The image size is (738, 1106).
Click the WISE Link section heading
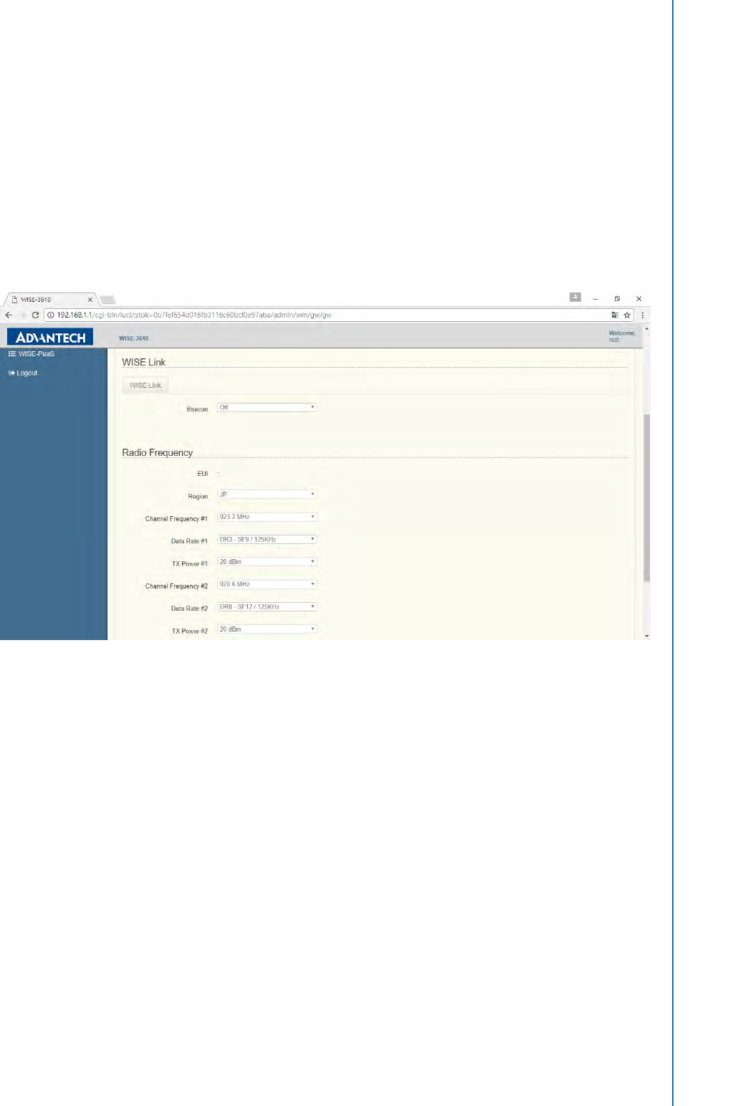coord(143,362)
